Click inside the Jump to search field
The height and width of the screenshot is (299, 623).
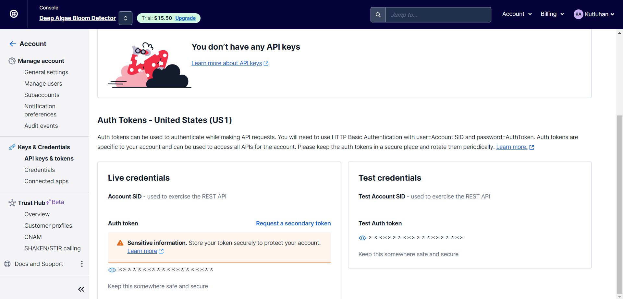pos(438,15)
